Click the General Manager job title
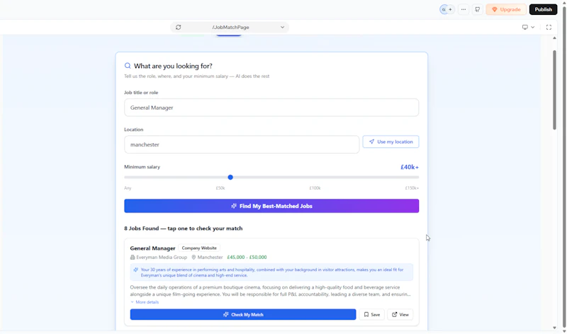Viewport: 567px width, 334px height. point(152,248)
